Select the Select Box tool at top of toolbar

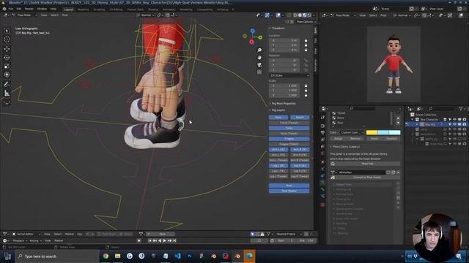7,31
